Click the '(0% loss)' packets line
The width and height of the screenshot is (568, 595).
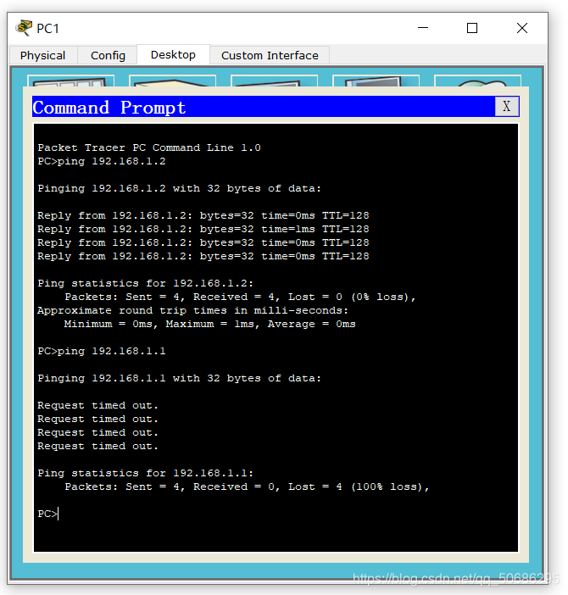coord(240,297)
